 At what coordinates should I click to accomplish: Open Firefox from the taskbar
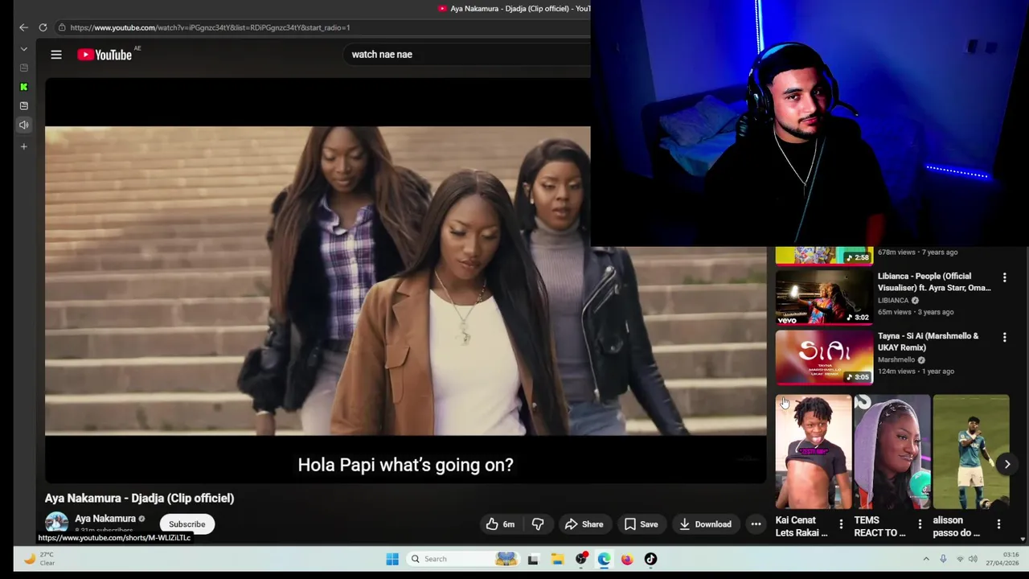coord(627,559)
